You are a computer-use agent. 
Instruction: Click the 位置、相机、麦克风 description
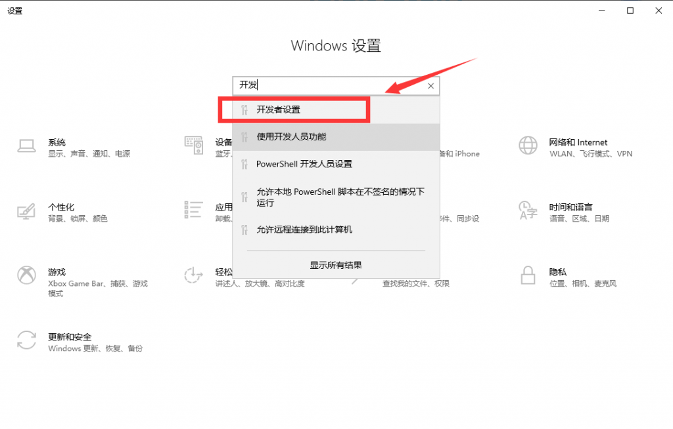583,284
